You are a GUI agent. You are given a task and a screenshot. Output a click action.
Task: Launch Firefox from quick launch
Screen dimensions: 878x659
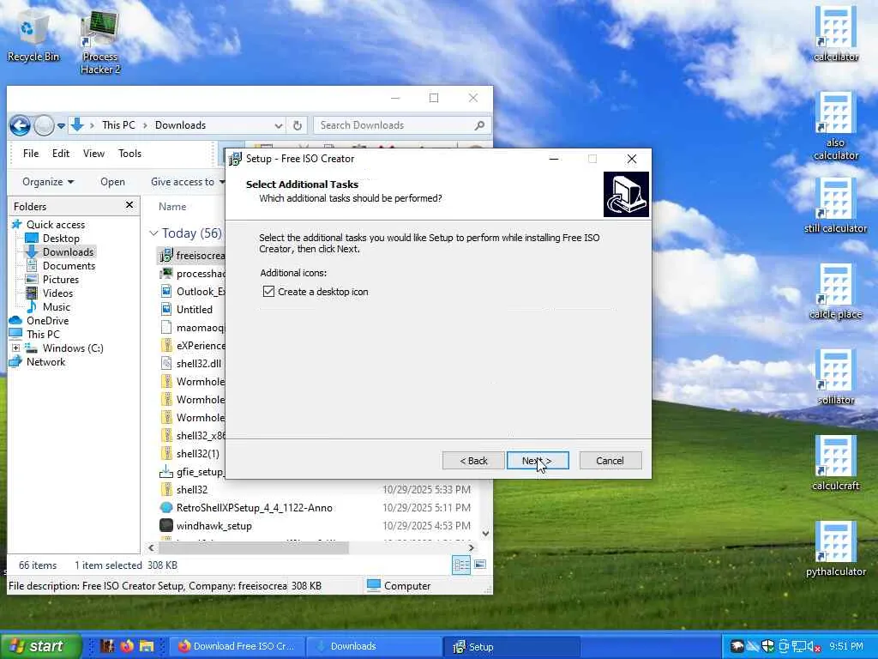point(127,646)
